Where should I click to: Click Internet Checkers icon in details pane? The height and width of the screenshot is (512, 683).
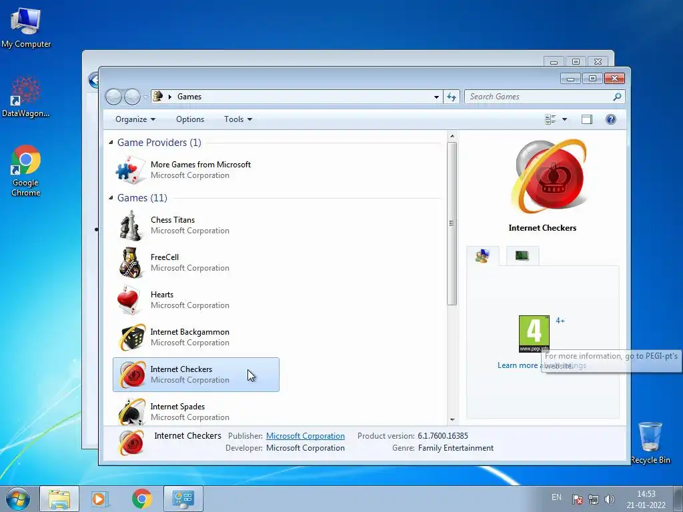click(131, 443)
